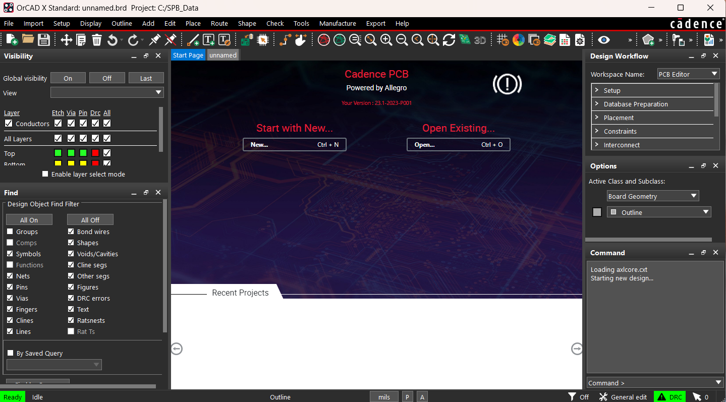
Task: Click the Grid Toggle icon
Action: [502, 40]
